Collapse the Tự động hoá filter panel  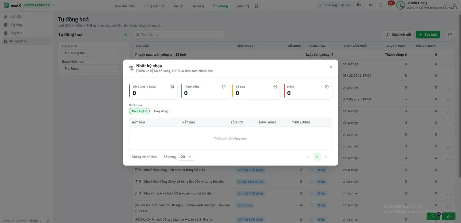click(125, 35)
